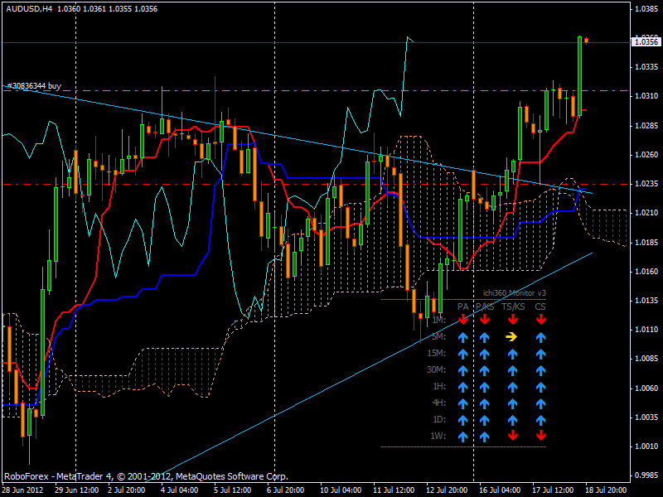Click the blue PA arrow in the 30M row
The height and width of the screenshot is (497, 663).
463,369
